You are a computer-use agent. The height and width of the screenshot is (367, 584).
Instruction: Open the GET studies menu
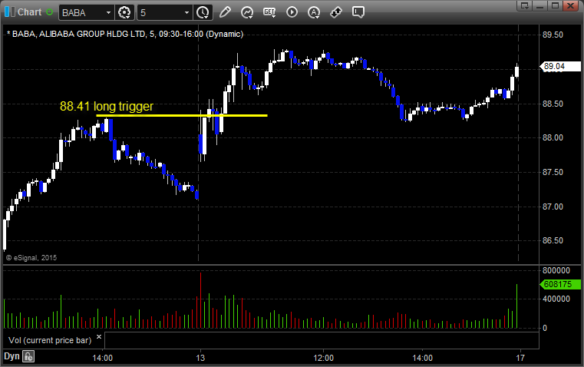click(x=269, y=12)
